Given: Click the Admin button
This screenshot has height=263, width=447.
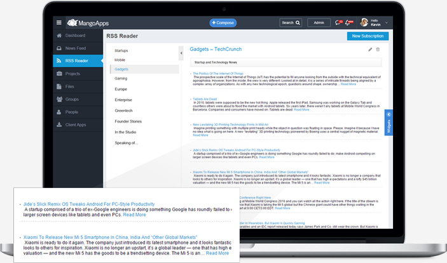Looking at the screenshot, I should pos(319,23).
